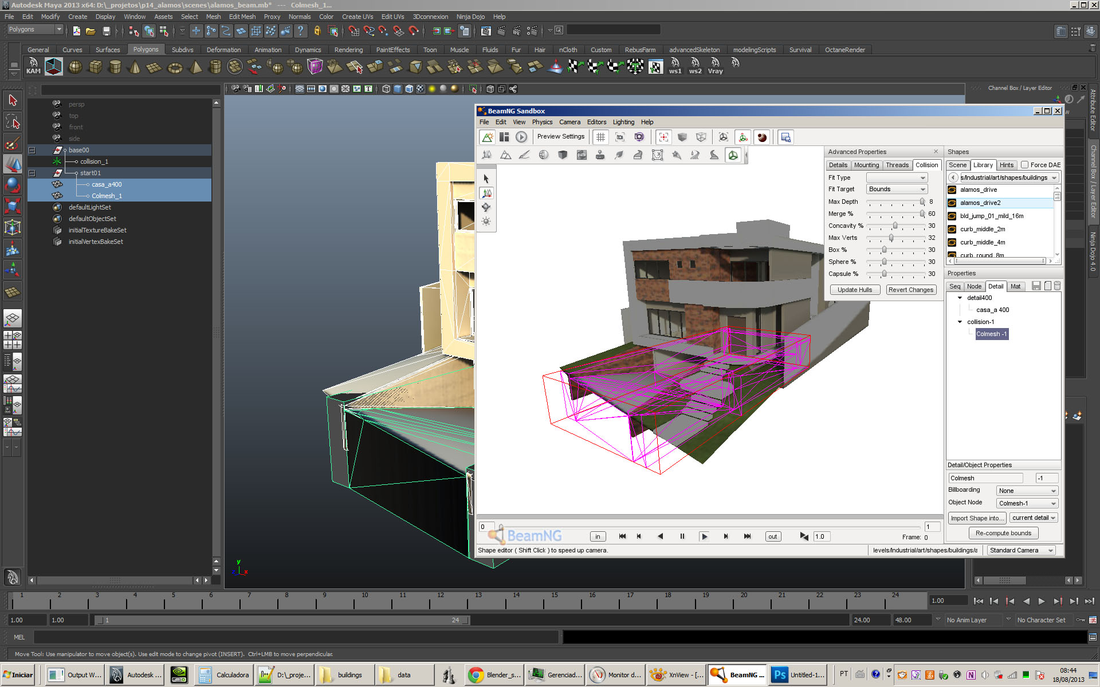Toggle Maya textured display viewport icon
The width and height of the screenshot is (1100, 687).
pyautogui.click(x=421, y=89)
